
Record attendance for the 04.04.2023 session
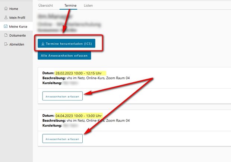pos(63,139)
